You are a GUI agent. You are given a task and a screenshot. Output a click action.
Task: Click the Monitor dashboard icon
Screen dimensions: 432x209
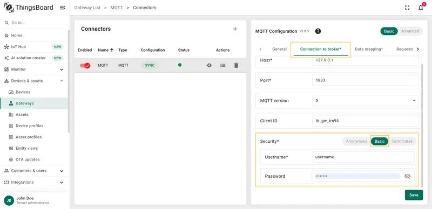click(6, 69)
